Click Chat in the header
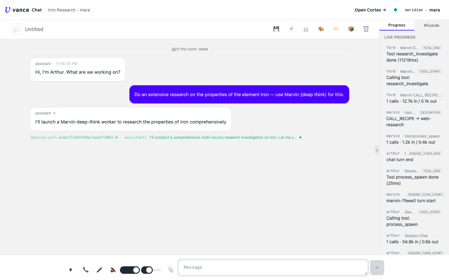This screenshot has width=449, height=280. click(x=36, y=10)
